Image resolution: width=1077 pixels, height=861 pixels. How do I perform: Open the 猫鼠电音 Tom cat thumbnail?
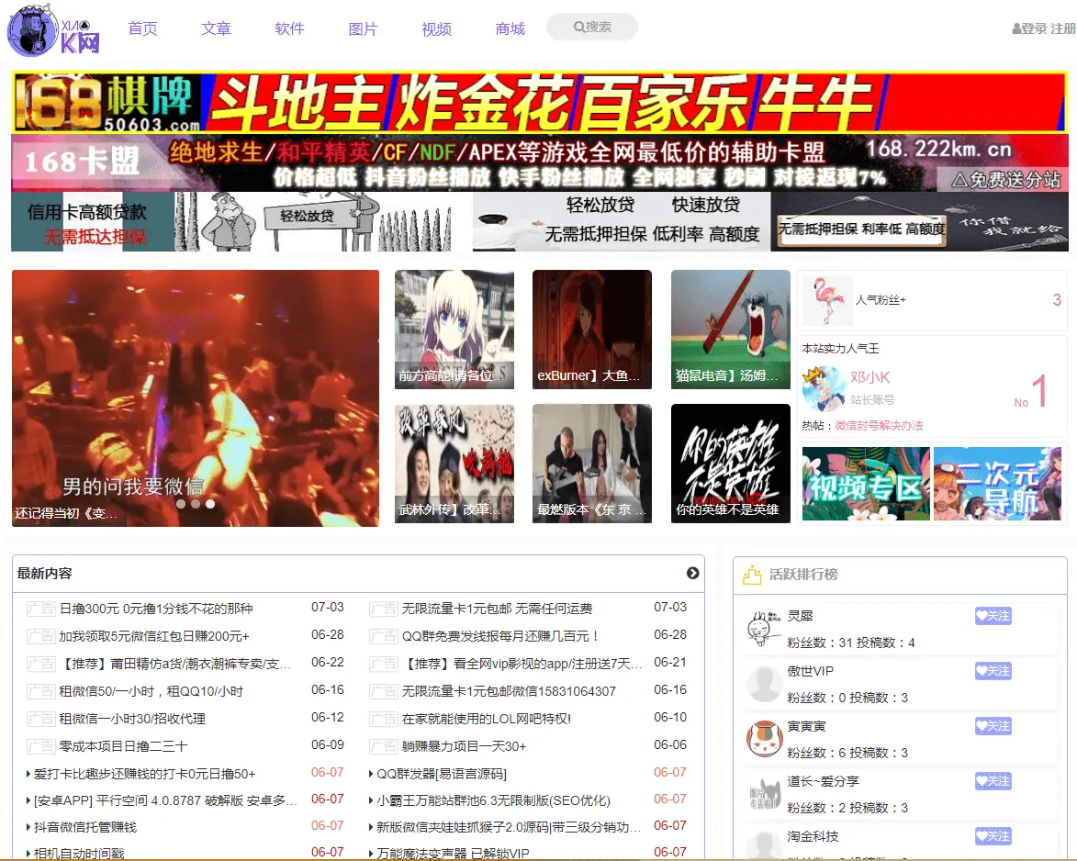(x=730, y=330)
